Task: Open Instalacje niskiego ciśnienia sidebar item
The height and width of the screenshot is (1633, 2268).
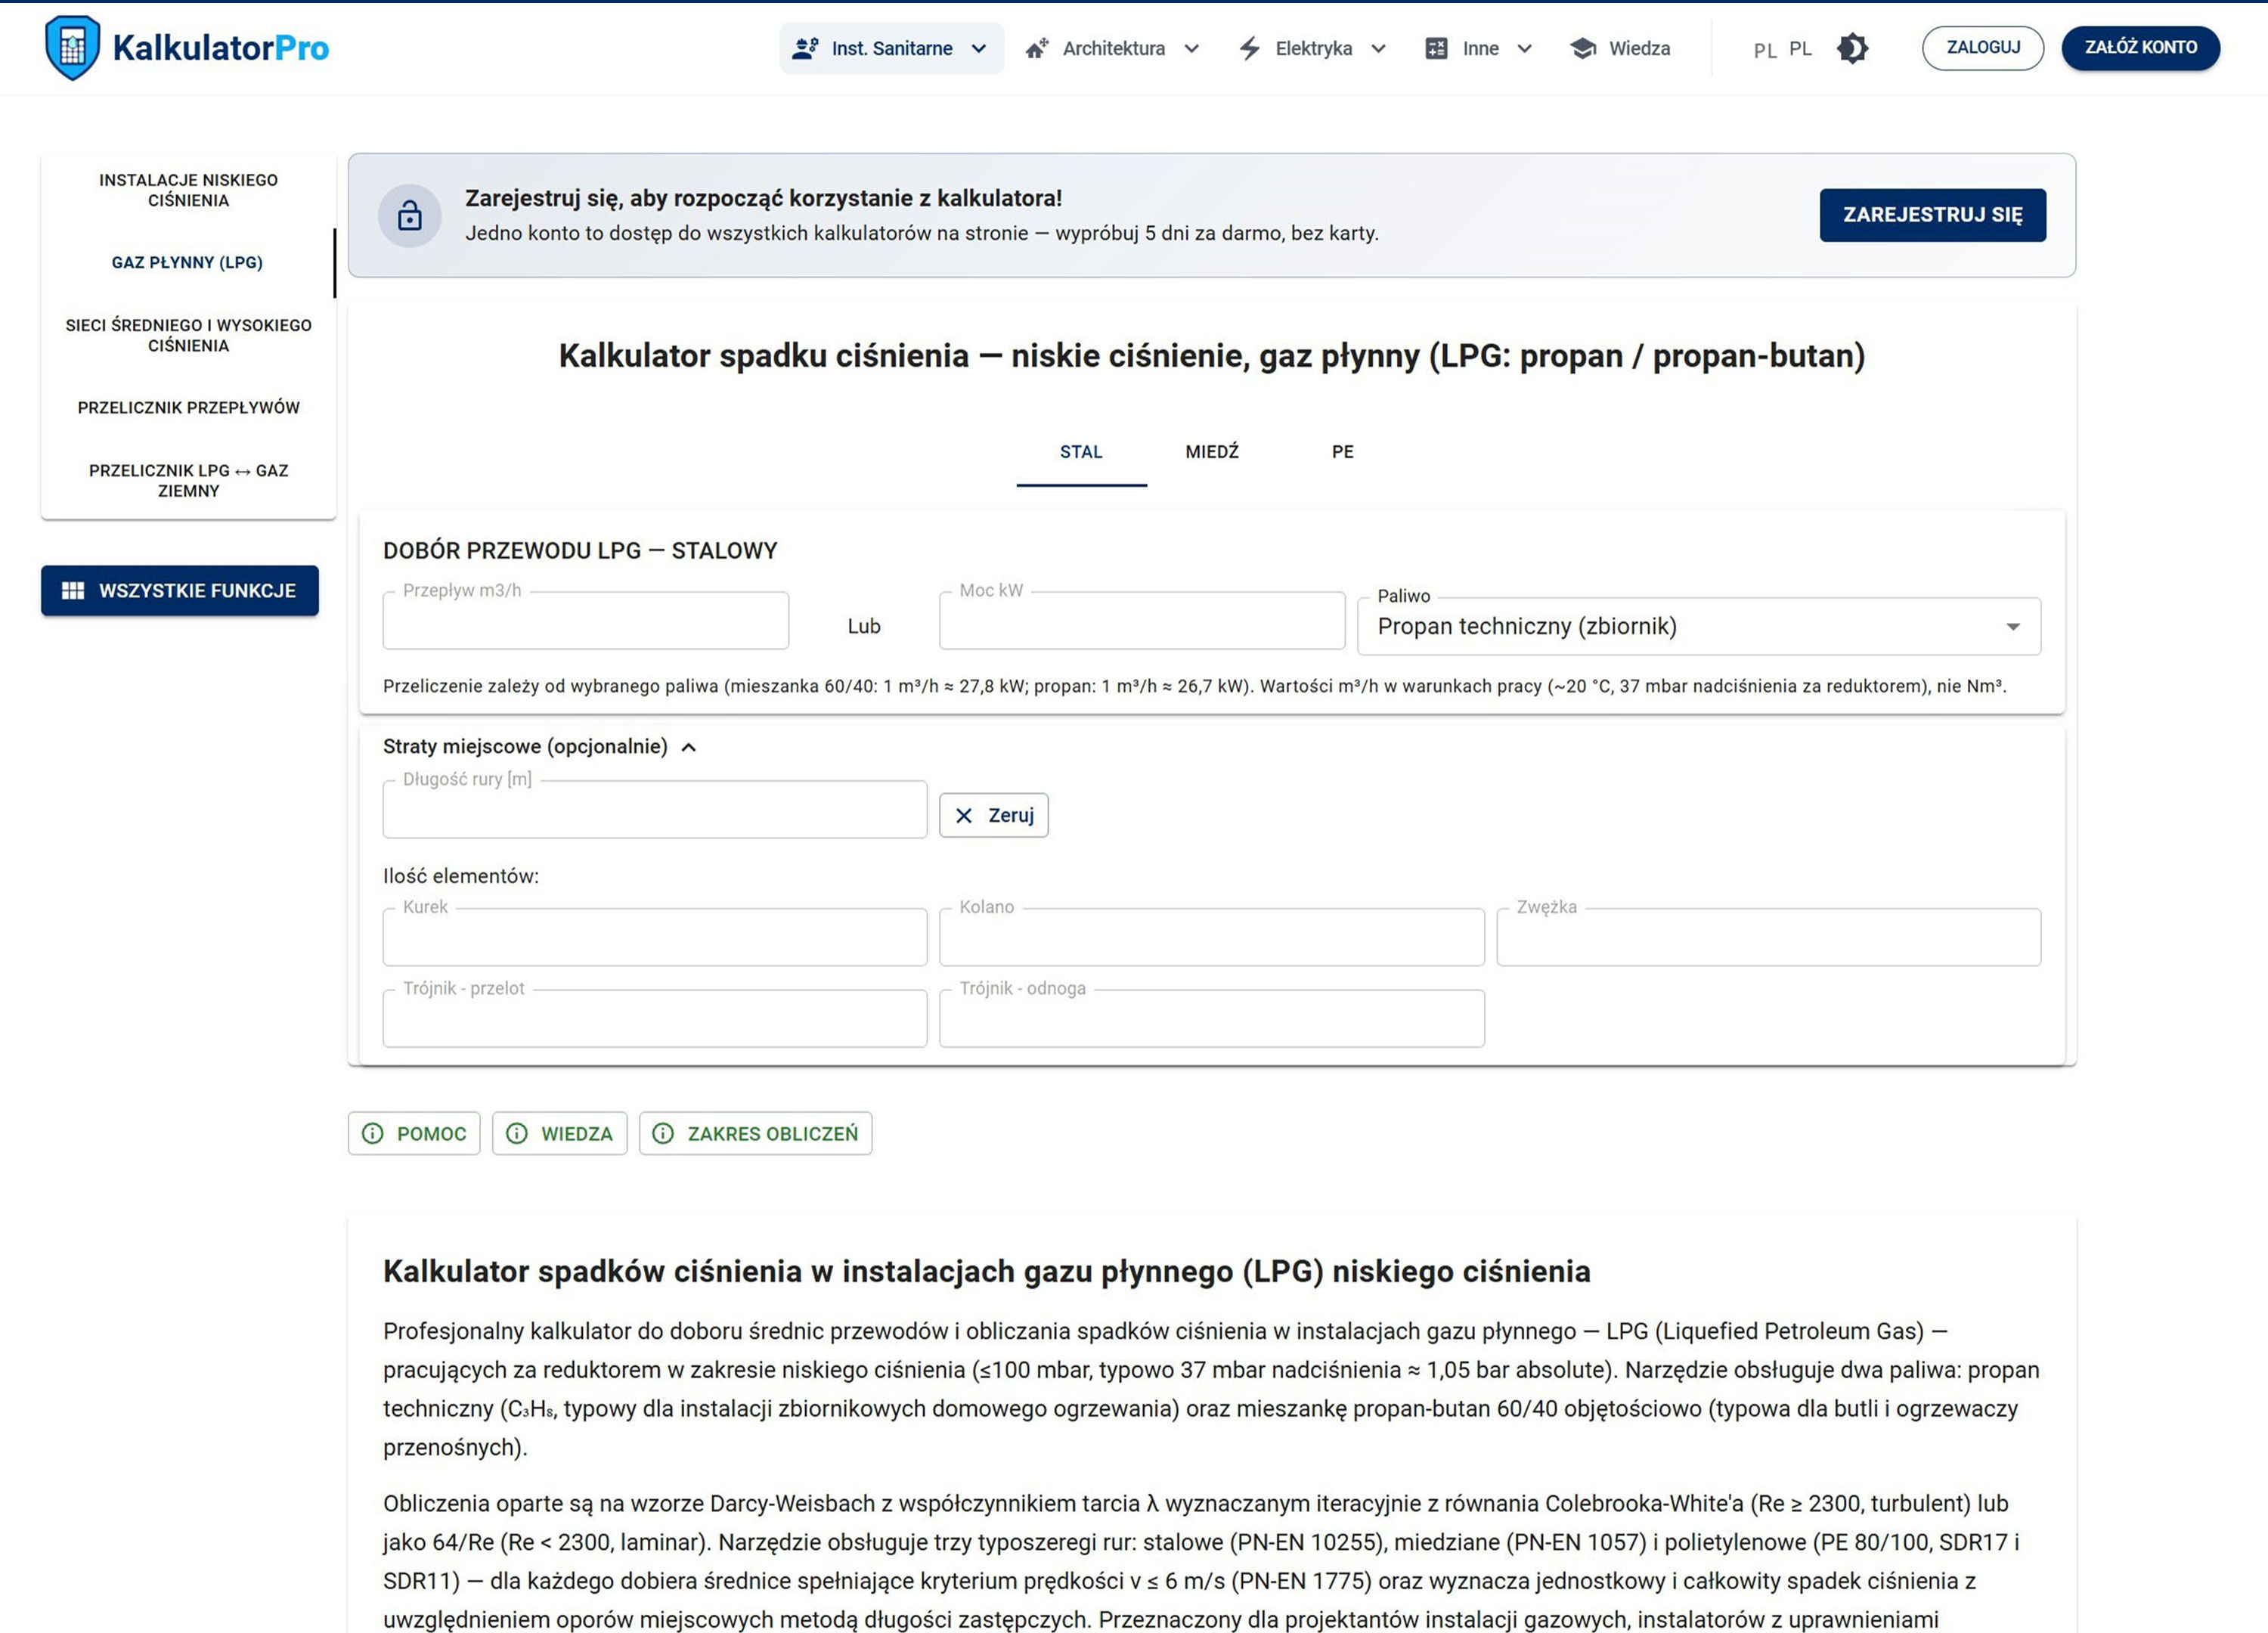Action: (x=188, y=190)
